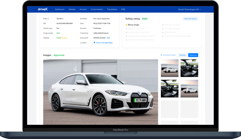Screen dimensions: 241x139
Task: Click the Duration value 3 minutes
Action: click(97, 28)
